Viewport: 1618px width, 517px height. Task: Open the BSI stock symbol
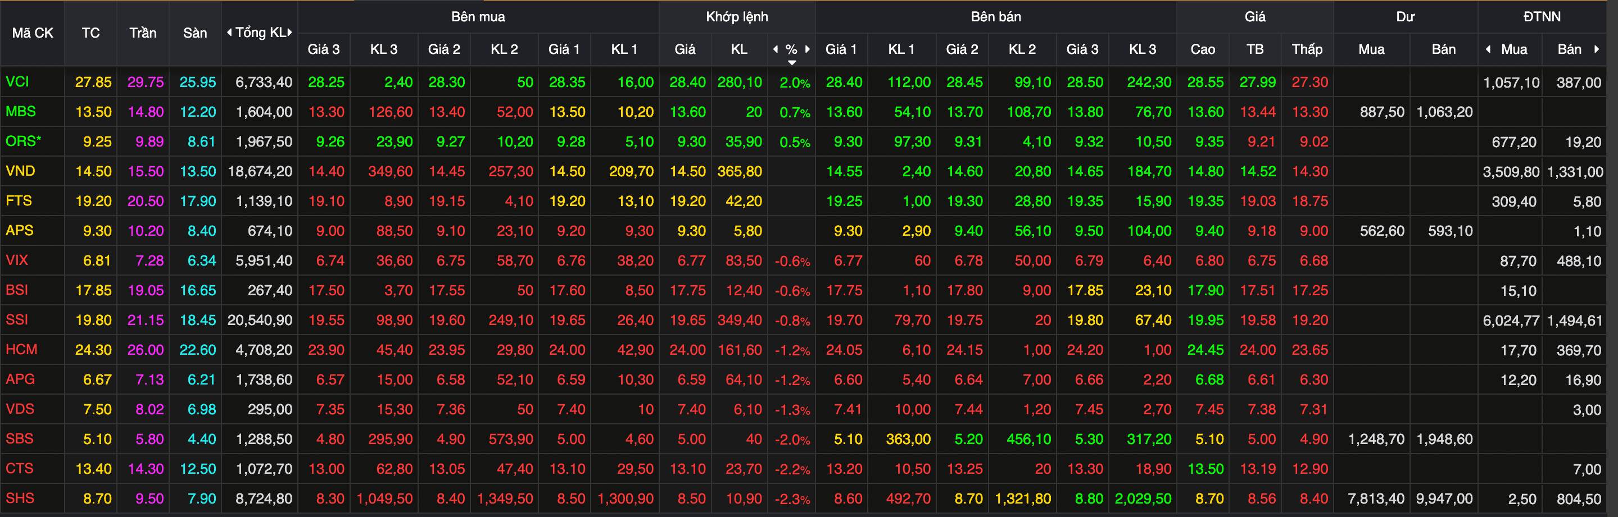pos(17,290)
